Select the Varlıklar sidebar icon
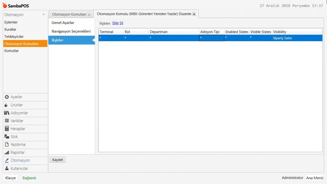327x184 pixels. (x=7, y=121)
